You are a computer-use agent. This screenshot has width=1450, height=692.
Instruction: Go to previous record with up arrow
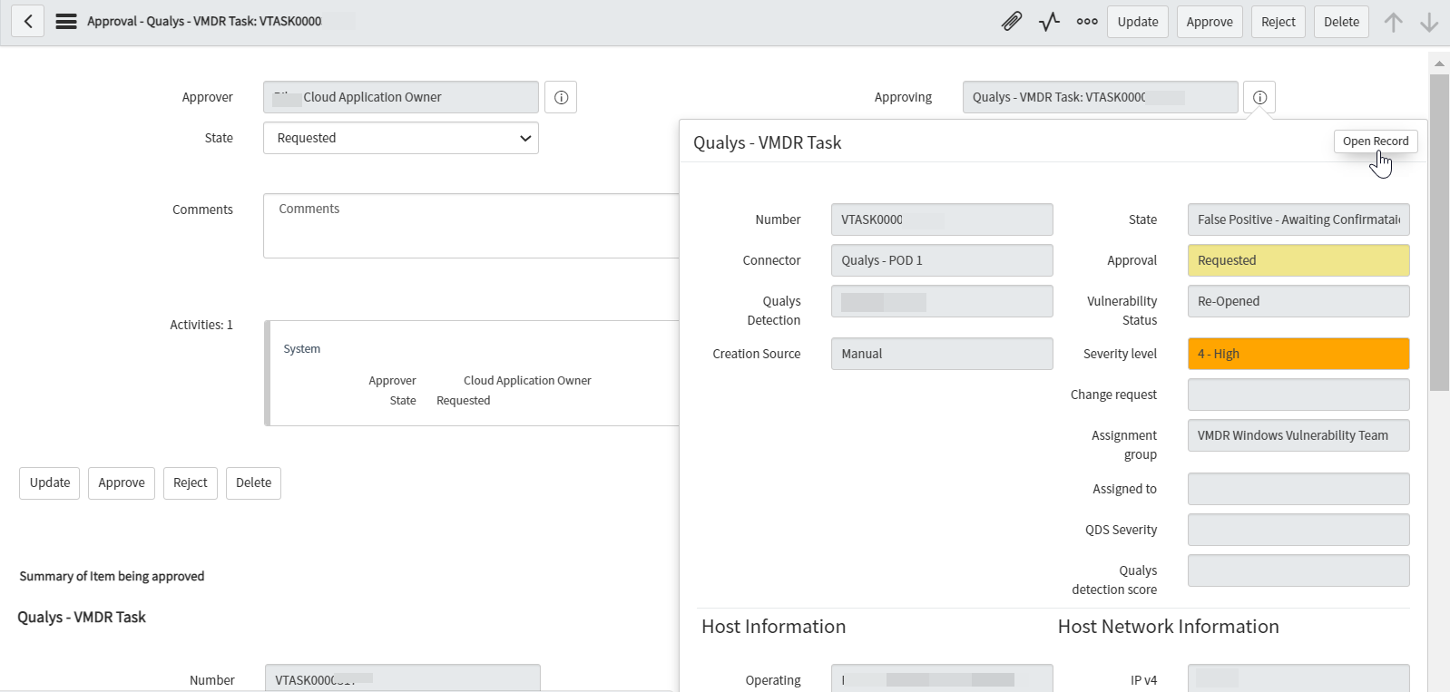1393,23
